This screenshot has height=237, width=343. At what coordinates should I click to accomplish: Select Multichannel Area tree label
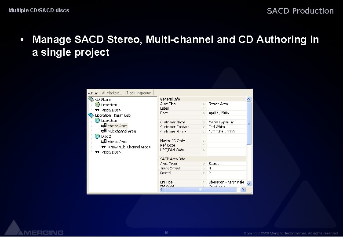(122, 131)
